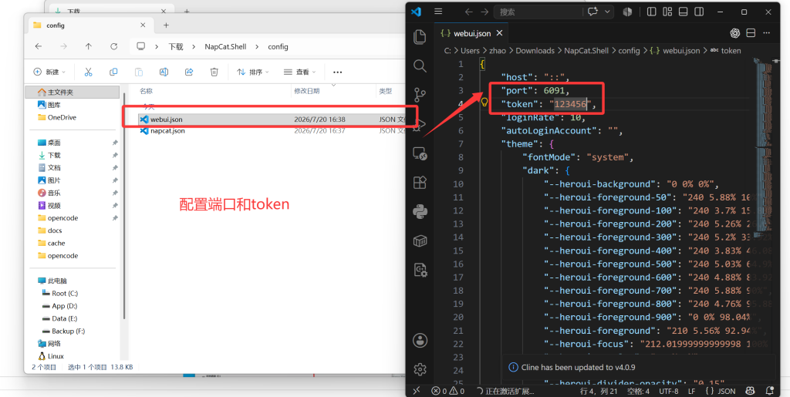Open the ChatGPT icon in editor toolbar
Image resolution: width=790 pixels, height=397 pixels.
(x=734, y=33)
